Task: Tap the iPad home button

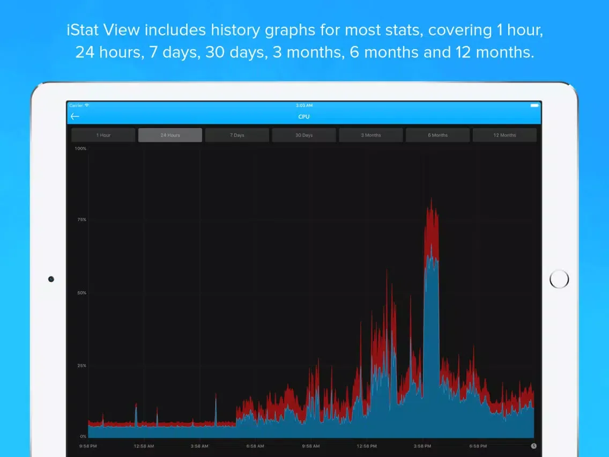Action: (559, 279)
